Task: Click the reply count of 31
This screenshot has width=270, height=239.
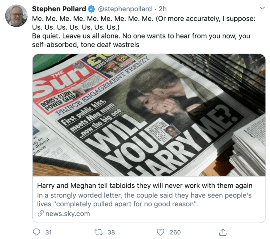Action: 48,232
